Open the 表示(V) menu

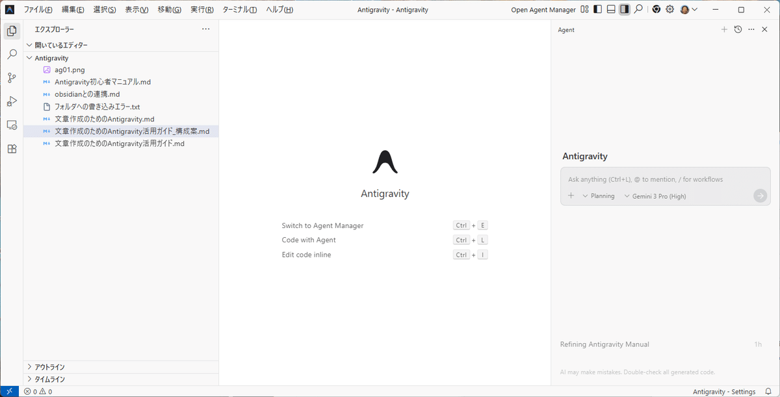click(136, 10)
